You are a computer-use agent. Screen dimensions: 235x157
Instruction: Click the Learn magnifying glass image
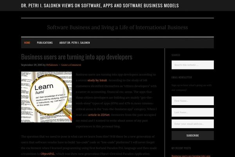[x=47, y=97]
